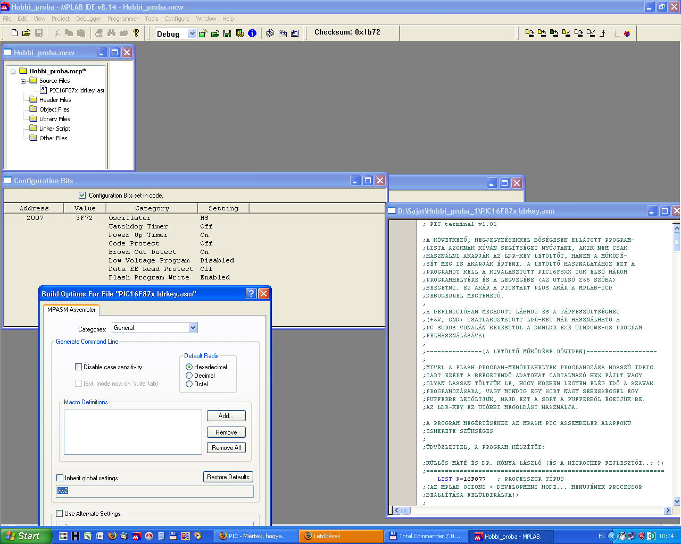Open Letöltések taskbar window

[340, 536]
